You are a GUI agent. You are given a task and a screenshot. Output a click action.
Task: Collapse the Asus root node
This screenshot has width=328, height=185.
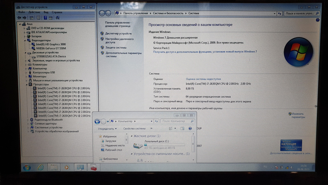tap(20, 24)
